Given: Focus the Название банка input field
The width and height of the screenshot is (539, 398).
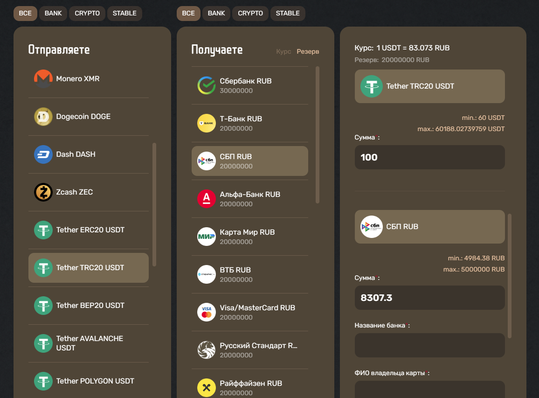Looking at the screenshot, I should [x=430, y=345].
